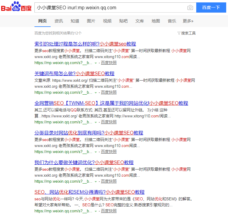The height and width of the screenshot is (215, 228).
Task: Click the Baidu logo
Action: (16, 7)
